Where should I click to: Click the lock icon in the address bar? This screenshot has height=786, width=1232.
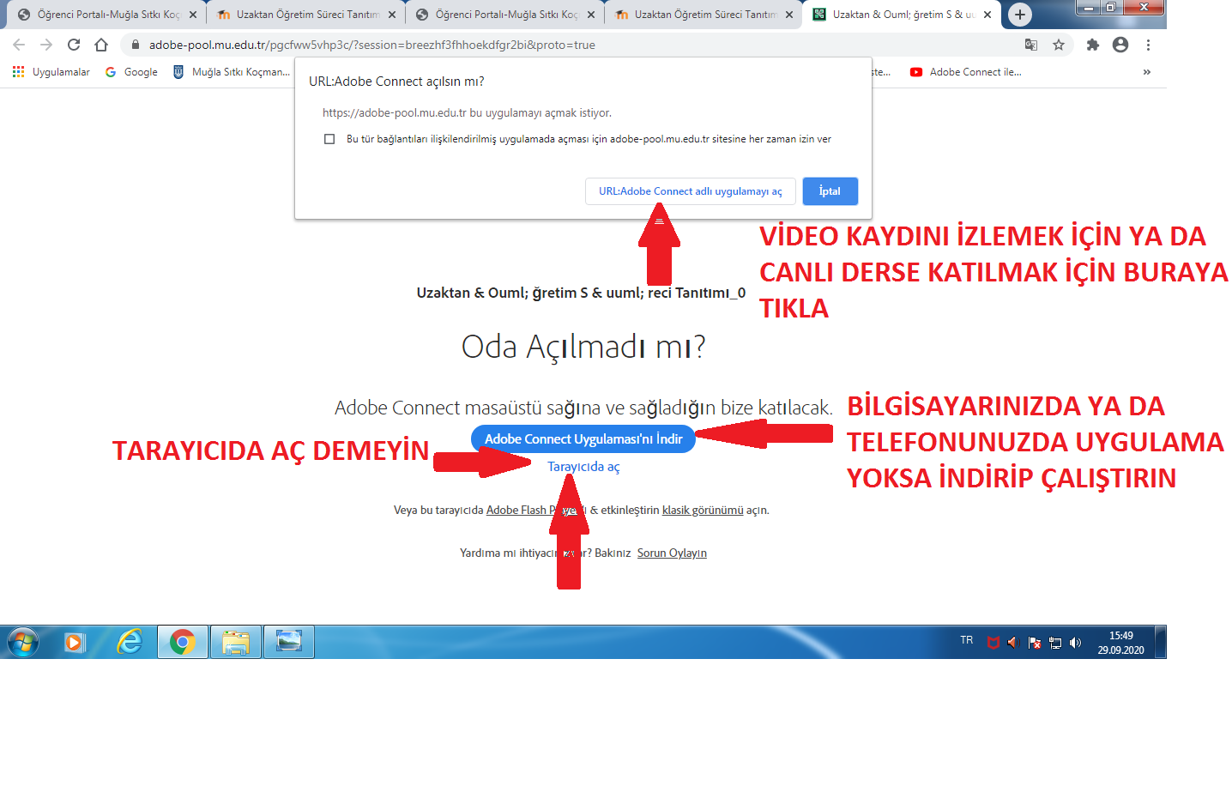pos(135,45)
